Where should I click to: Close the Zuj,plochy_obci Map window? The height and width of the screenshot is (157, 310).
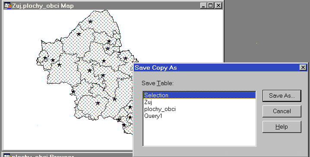(x=218, y=6)
